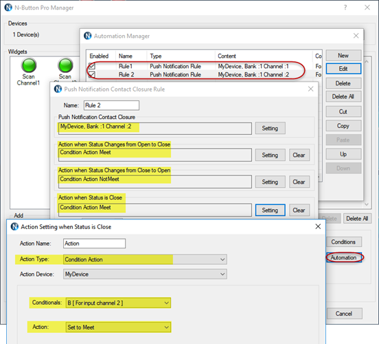Click the Content column header
The height and width of the screenshot is (344, 379).
264,56
